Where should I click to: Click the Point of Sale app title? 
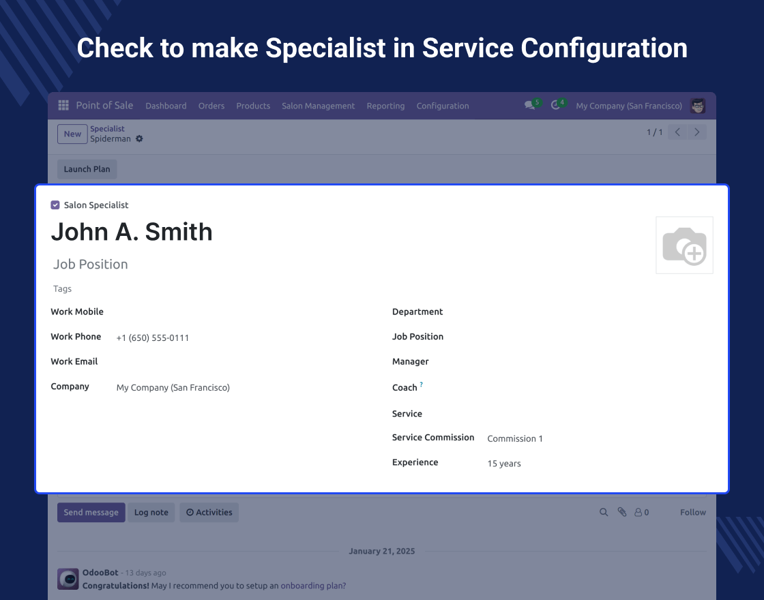pyautogui.click(x=104, y=105)
